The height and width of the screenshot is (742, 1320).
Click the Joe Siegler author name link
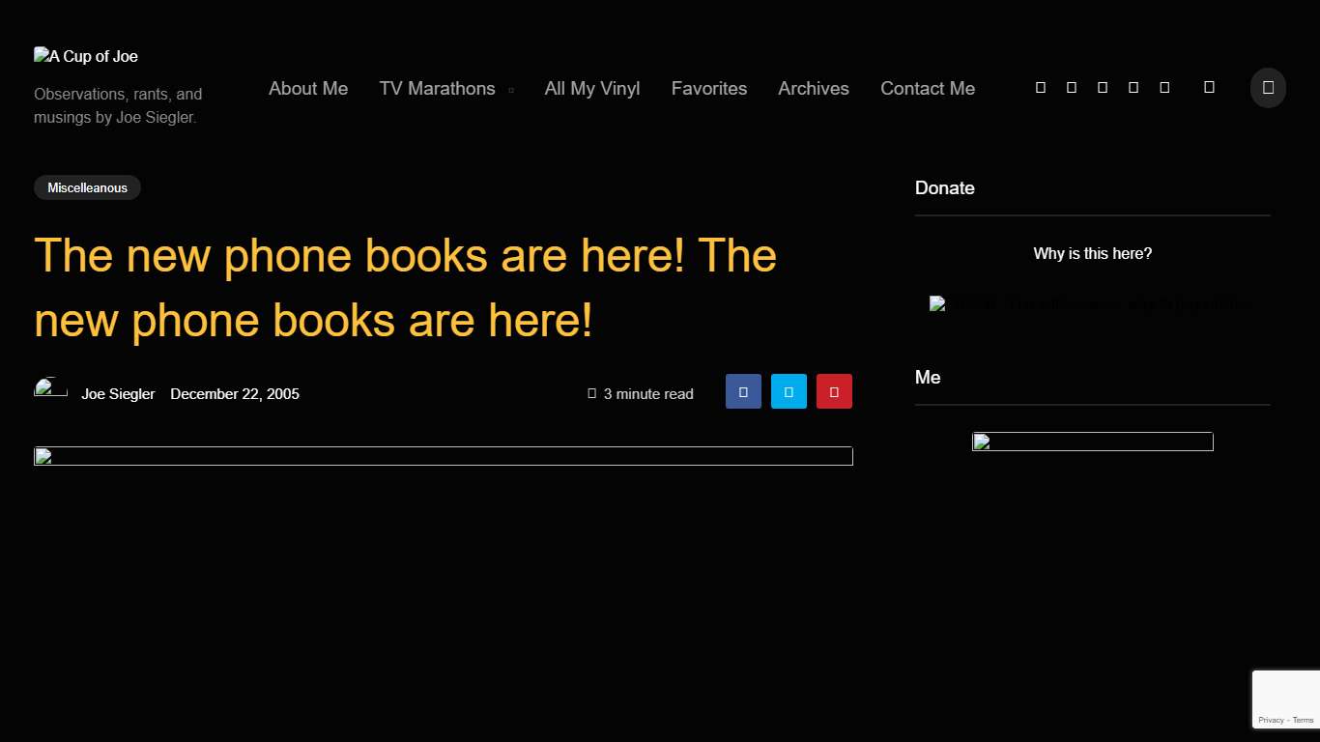click(118, 393)
